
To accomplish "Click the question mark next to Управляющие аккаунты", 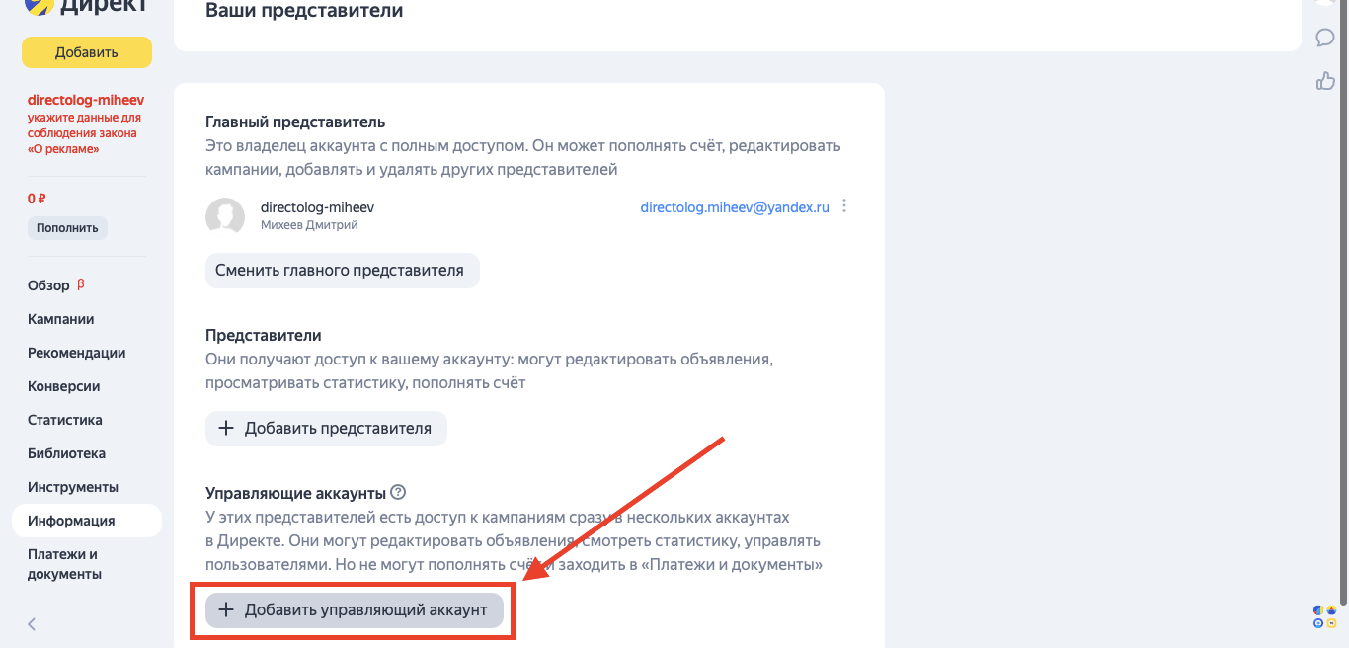I will click(x=398, y=492).
